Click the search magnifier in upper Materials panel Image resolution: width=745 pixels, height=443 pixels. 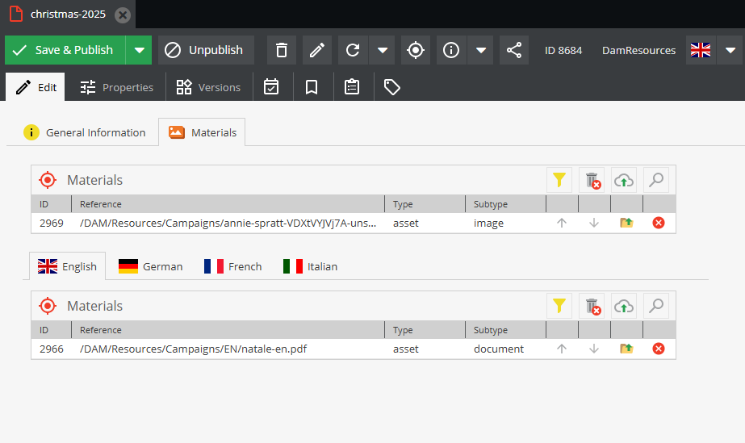click(x=656, y=180)
